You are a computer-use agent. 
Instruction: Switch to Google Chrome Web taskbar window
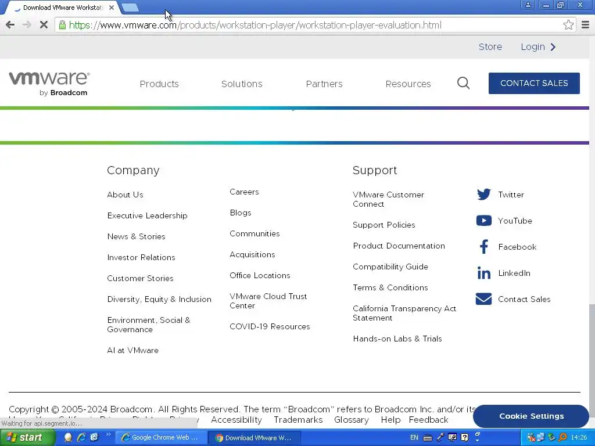click(161, 437)
